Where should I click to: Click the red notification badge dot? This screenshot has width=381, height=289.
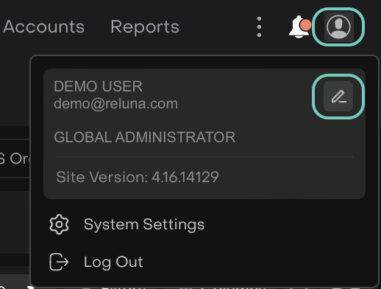click(306, 25)
